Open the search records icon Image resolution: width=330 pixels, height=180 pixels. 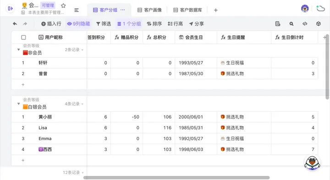291,24
